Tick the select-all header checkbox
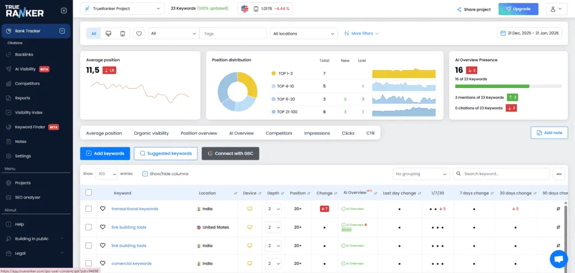 (89, 192)
